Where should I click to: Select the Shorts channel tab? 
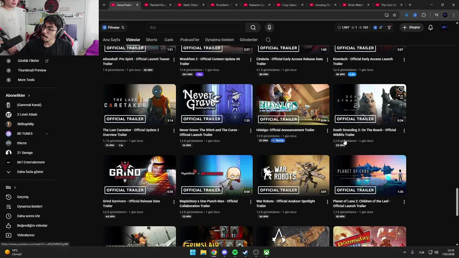click(152, 40)
